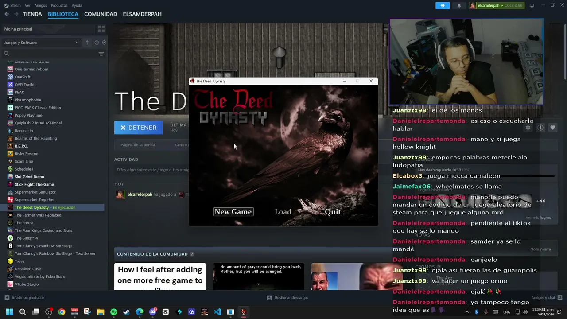Click the DETENER button to stop game
The image size is (567, 319).
coord(138,128)
